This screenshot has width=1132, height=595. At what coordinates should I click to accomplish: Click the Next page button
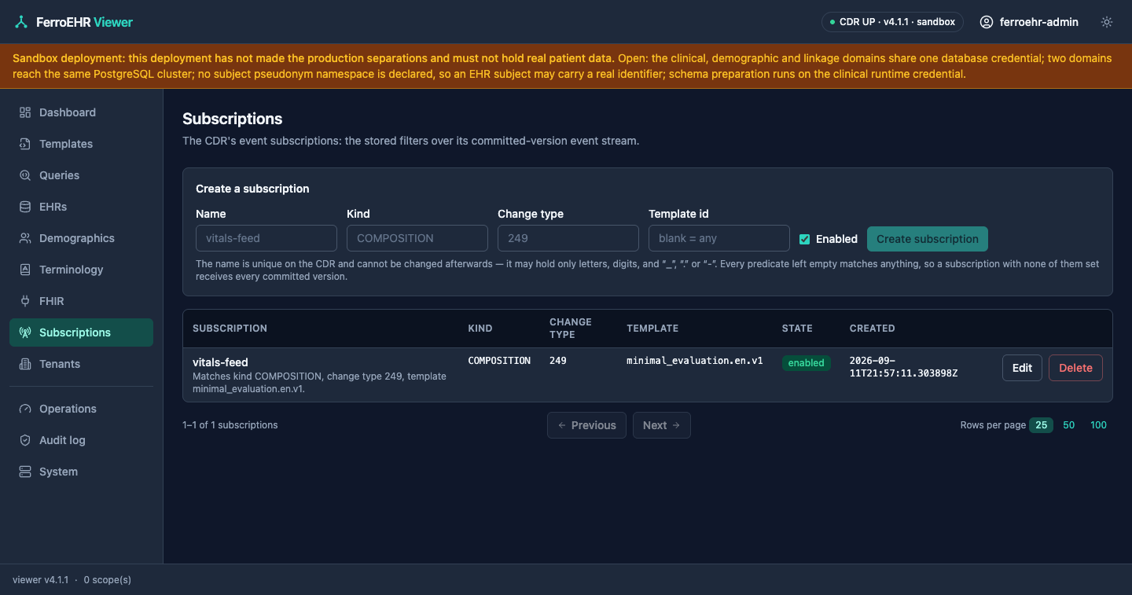tap(662, 425)
